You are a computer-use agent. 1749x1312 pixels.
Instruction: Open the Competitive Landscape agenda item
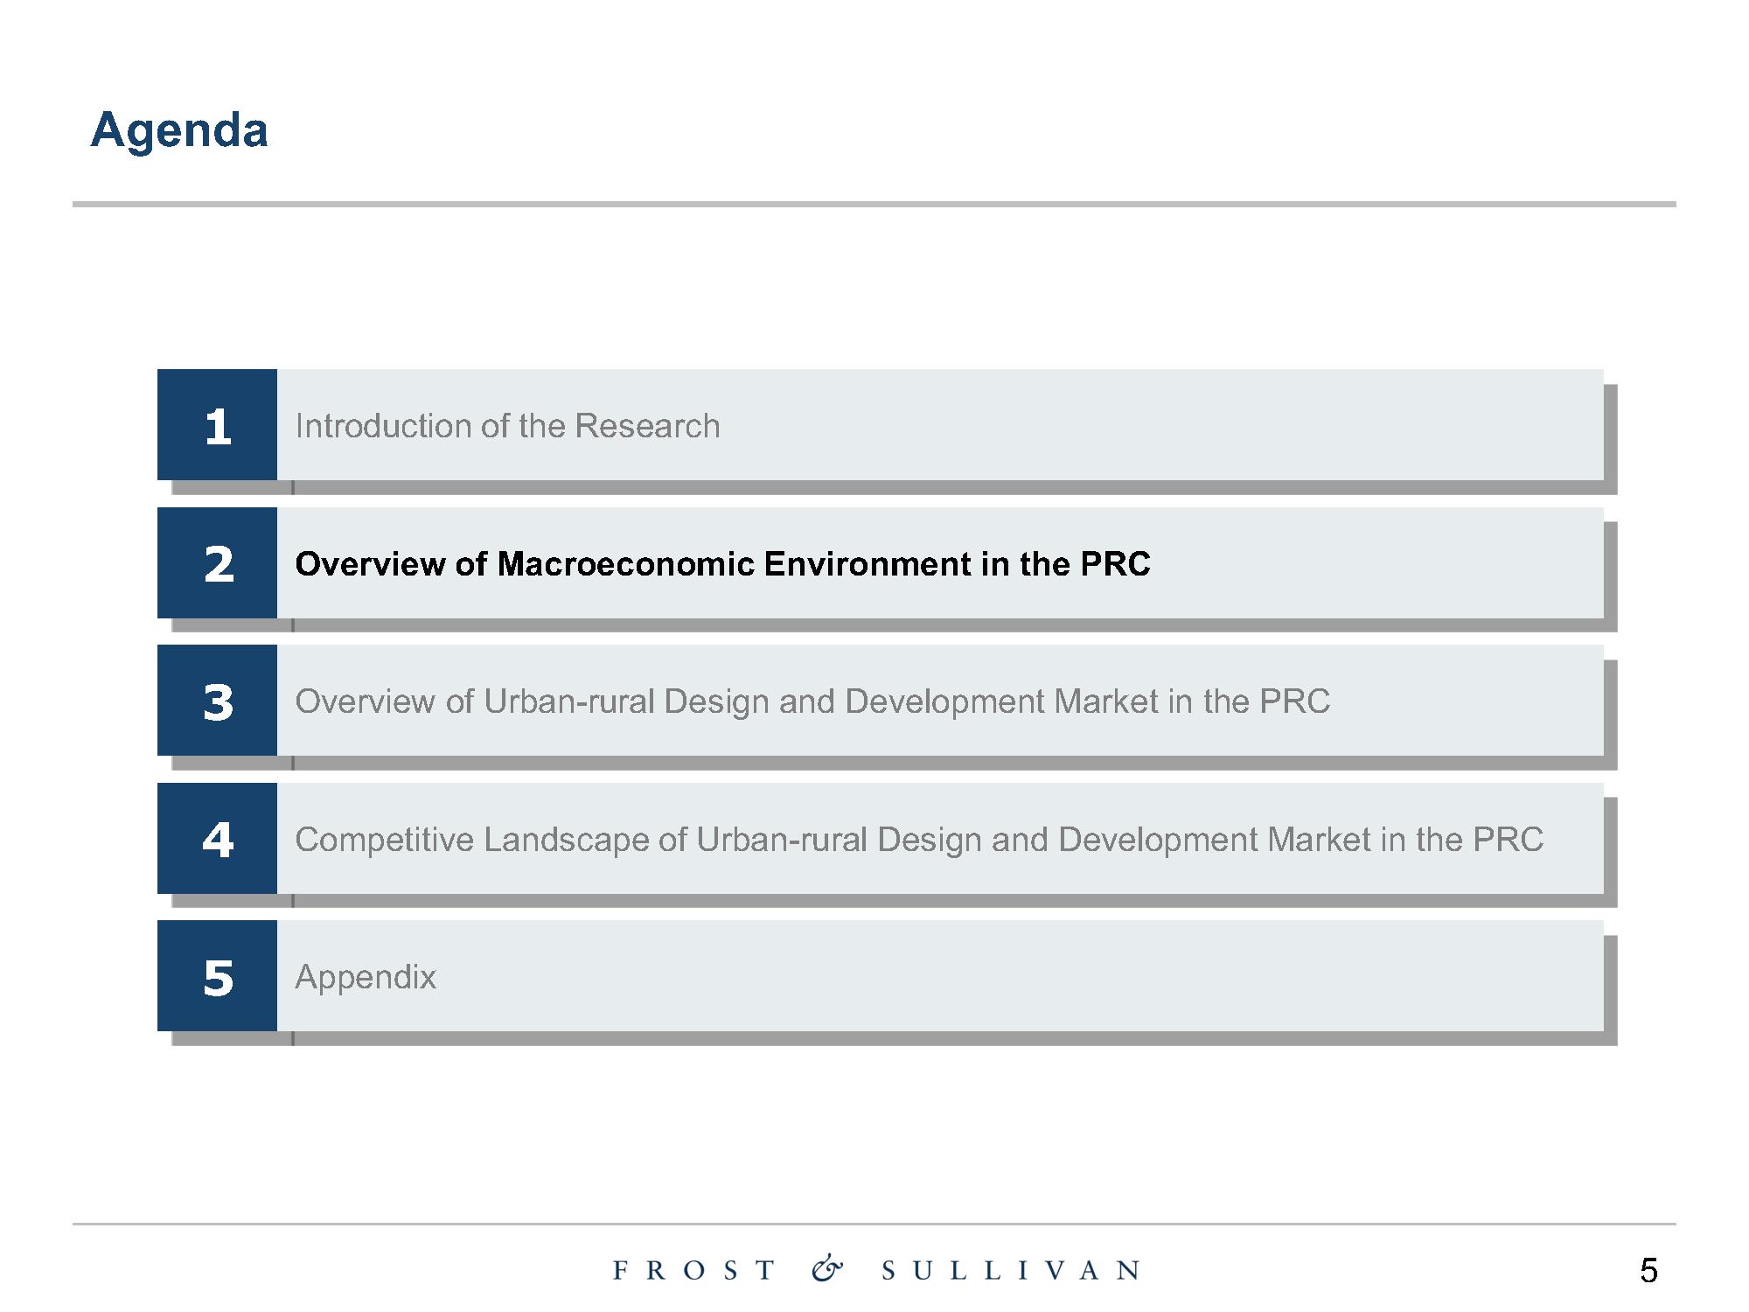point(918,840)
